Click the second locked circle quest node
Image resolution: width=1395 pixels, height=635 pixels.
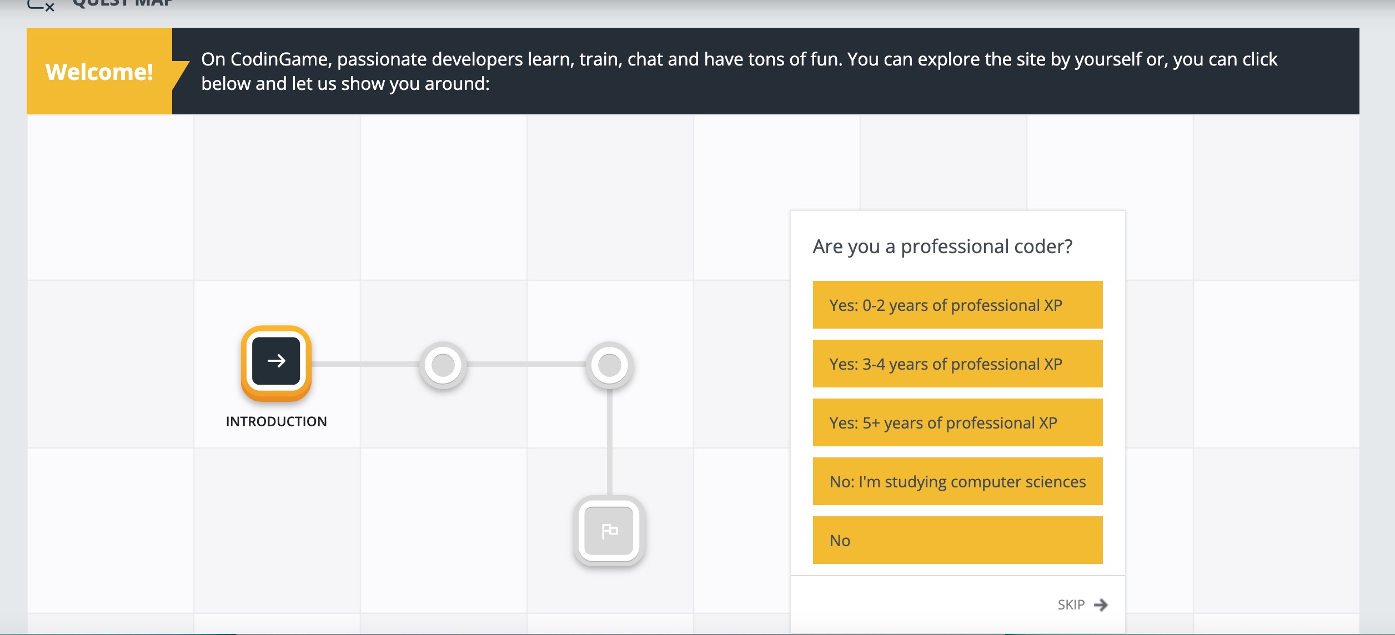click(609, 365)
